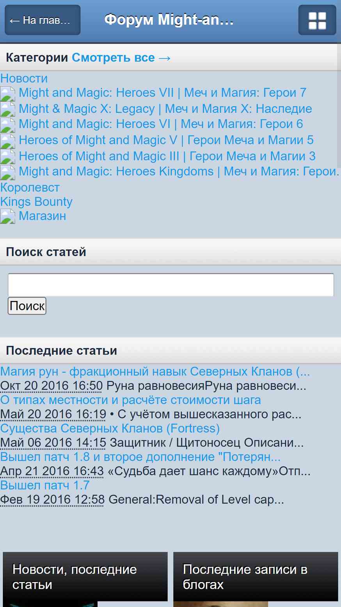Image resolution: width=341 pixels, height=607 pixels.
Task: Click the date 'Май 06 2016 14:15'
Action: 53,443
